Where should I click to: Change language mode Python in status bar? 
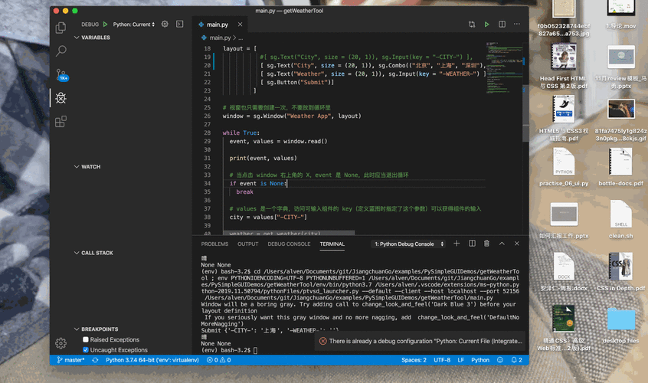pos(480,360)
